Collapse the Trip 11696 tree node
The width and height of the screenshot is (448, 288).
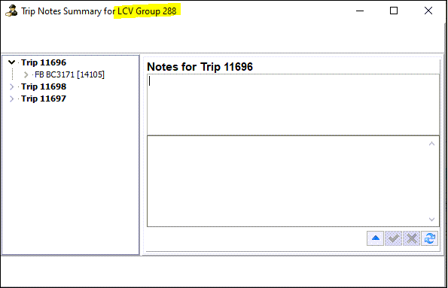pos(11,62)
